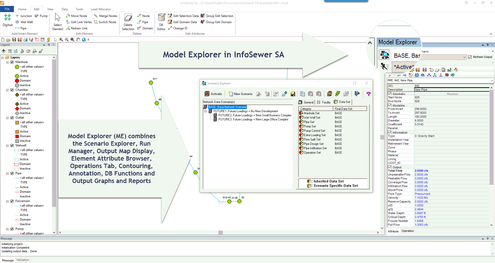Click the map horizontal scrollbar thumb
Image resolution: width=495 pixels, height=263 pixels.
[221, 232]
